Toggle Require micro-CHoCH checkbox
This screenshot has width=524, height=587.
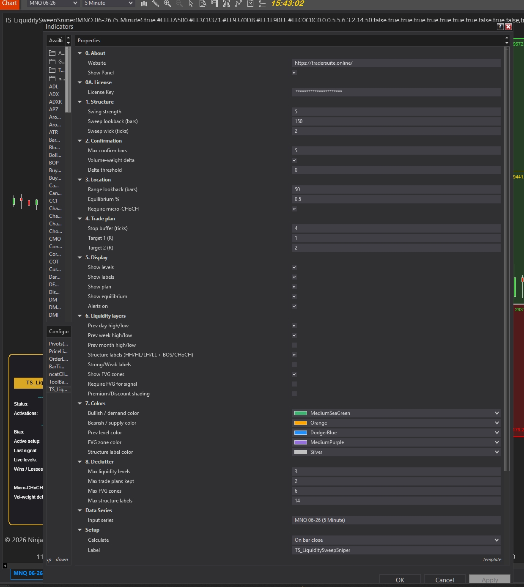point(294,209)
